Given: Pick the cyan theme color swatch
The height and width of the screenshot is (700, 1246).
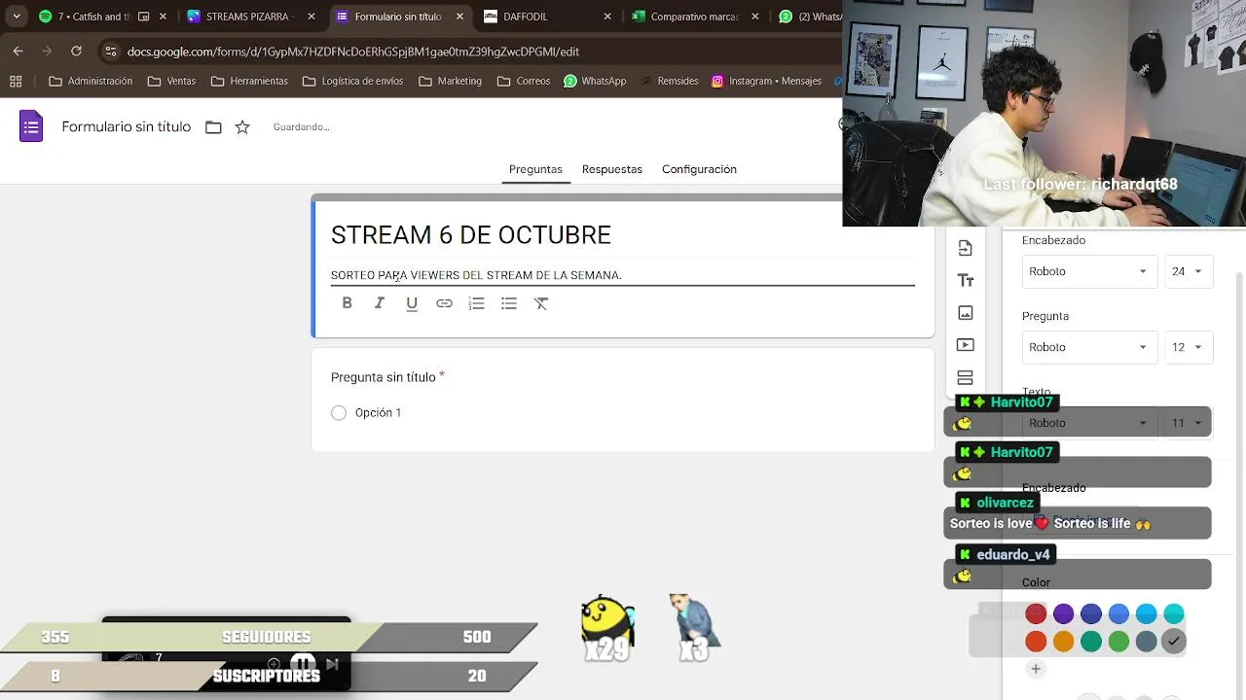Looking at the screenshot, I should coord(1174,613).
